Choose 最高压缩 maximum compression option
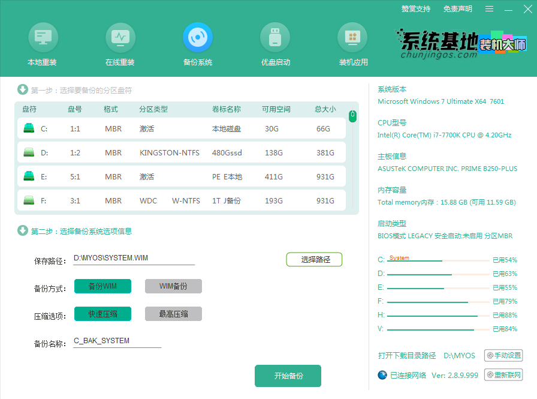 click(173, 314)
